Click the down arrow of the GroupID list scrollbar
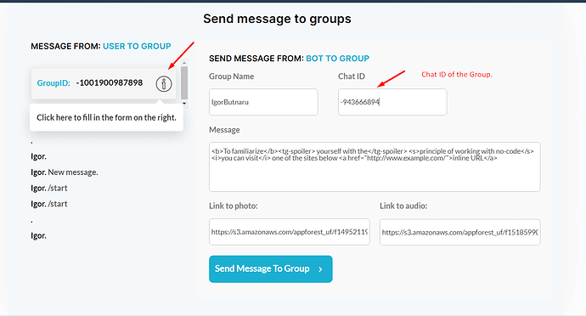586x316 pixels. coord(184,104)
